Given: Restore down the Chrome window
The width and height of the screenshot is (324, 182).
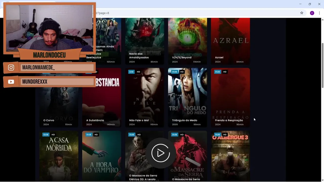Looking at the screenshot, I should click(310, 4).
